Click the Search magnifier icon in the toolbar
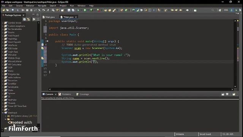The height and width of the screenshot is (137, 243). [x=213, y=10]
